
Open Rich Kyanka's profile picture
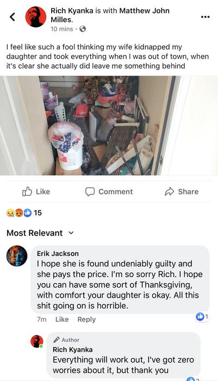click(36, 17)
